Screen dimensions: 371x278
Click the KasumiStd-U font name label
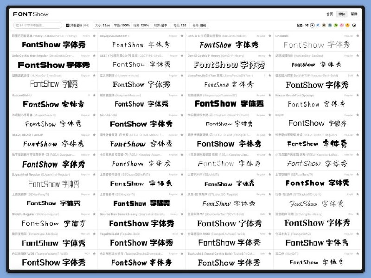(x=22, y=95)
